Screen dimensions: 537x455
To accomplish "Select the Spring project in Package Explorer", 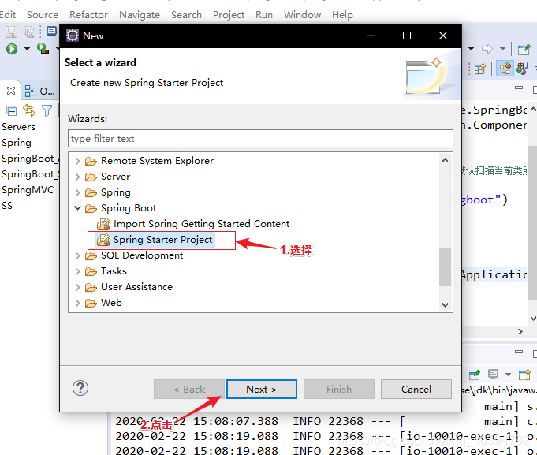I will 17,143.
